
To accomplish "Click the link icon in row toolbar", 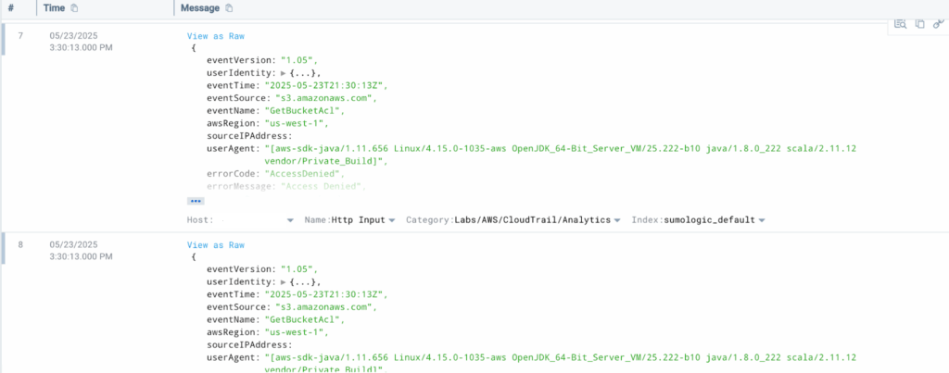I will click(939, 24).
